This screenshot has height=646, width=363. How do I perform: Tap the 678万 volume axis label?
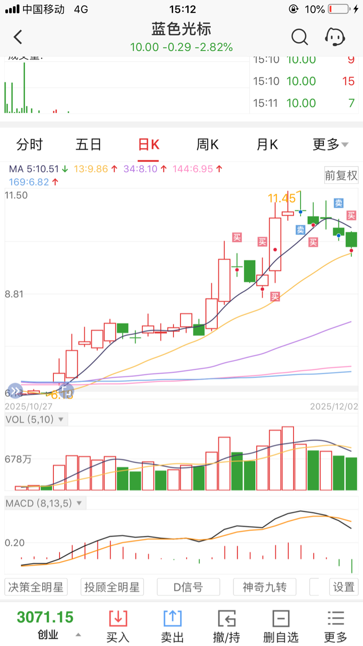point(18,459)
